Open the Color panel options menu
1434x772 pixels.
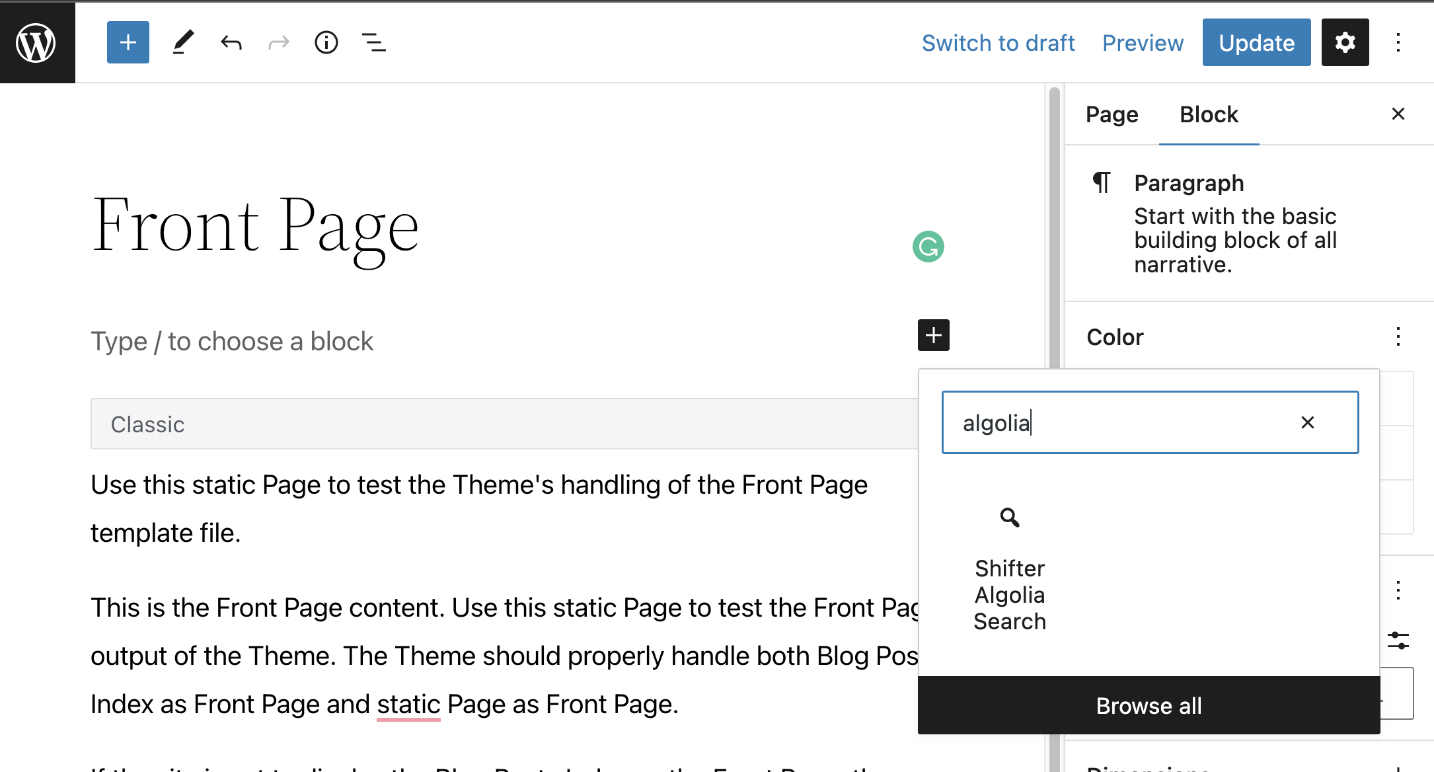1398,336
